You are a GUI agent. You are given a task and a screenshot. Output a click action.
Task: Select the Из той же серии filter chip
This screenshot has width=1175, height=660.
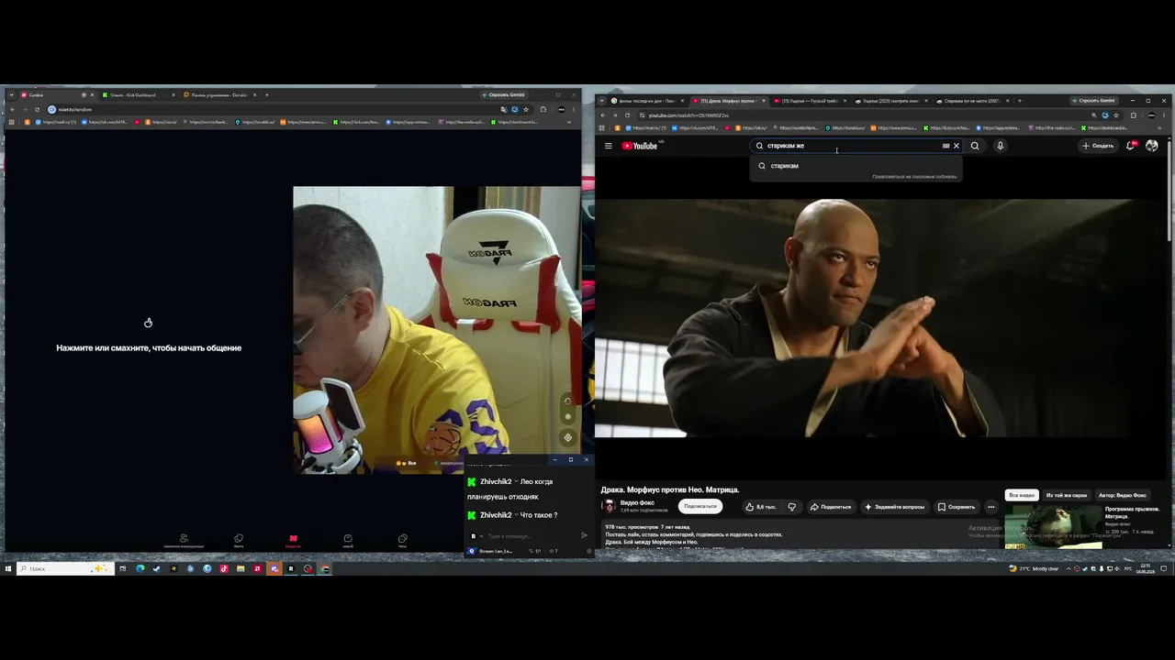[1067, 495]
